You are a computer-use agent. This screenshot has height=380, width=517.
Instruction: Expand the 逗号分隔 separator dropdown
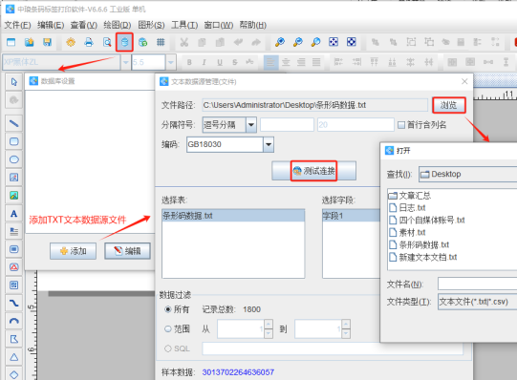tap(251, 125)
